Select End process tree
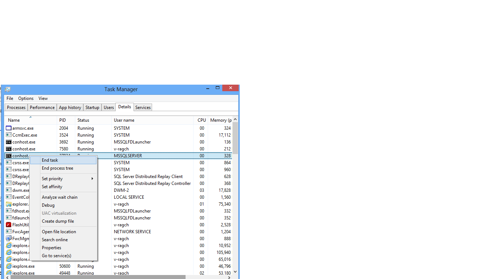This screenshot has height=279, width=497. pos(63,168)
